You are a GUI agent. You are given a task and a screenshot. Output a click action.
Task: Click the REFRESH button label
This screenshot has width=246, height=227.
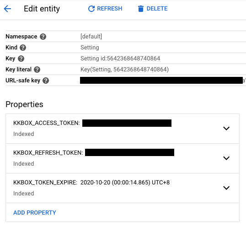tap(109, 9)
